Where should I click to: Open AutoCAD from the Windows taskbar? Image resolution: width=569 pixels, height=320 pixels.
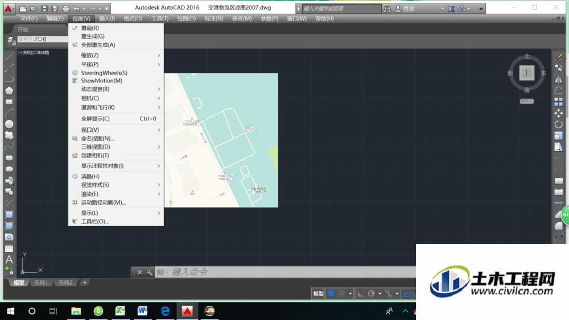tap(187, 311)
